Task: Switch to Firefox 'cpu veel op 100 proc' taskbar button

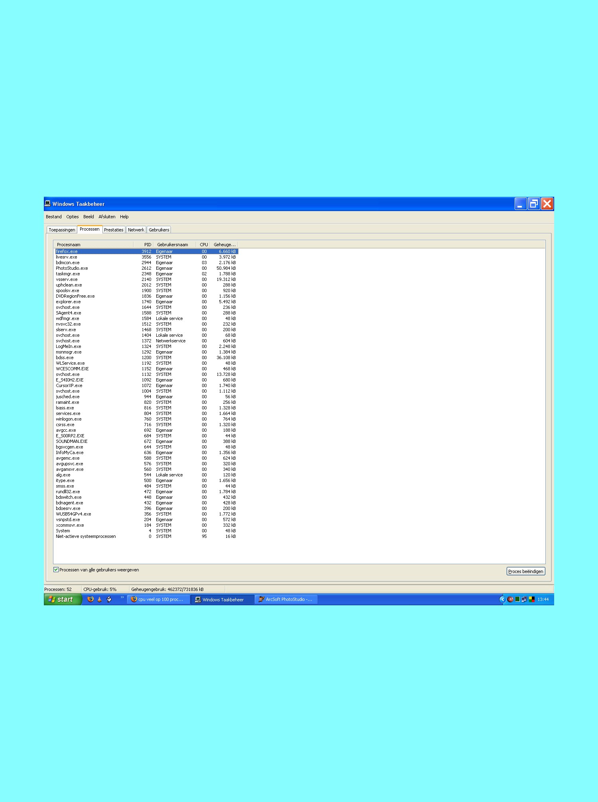Action: point(158,599)
